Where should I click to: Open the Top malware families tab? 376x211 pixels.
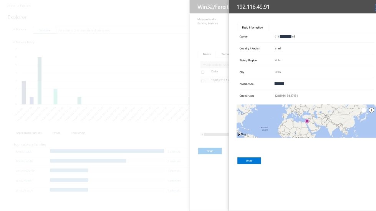[x=29, y=133]
